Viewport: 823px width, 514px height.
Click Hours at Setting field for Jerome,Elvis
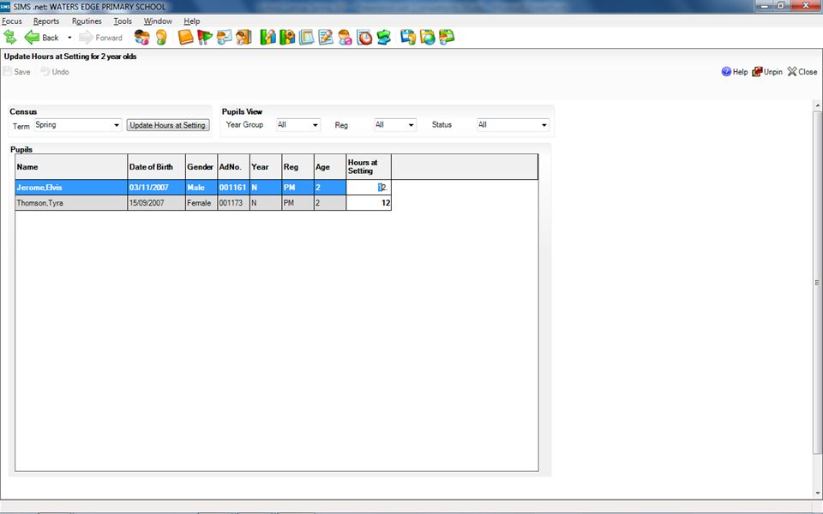click(369, 188)
